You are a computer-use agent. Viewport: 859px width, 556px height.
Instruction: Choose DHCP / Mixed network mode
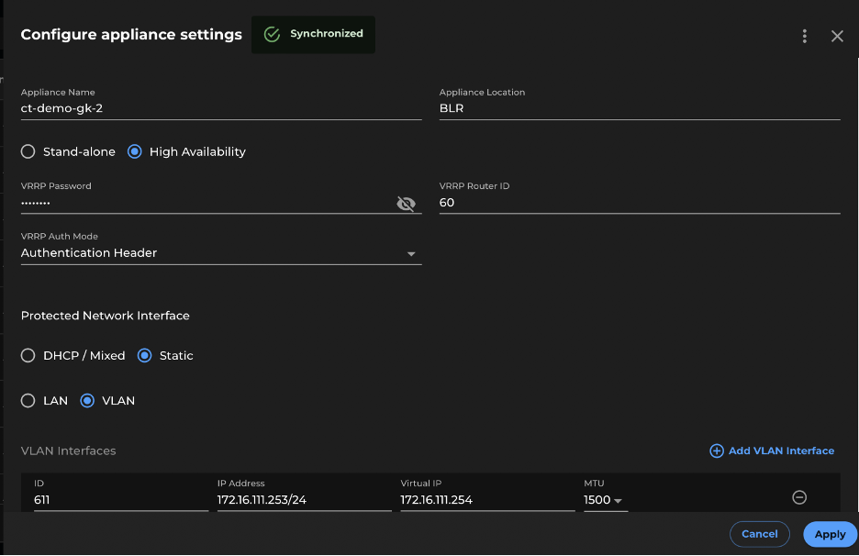click(x=28, y=355)
